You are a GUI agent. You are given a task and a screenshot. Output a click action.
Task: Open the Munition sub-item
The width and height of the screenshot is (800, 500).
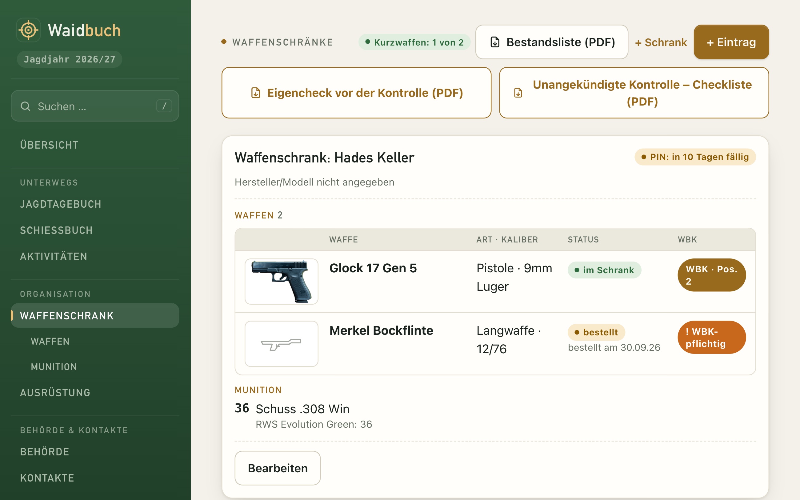click(54, 367)
